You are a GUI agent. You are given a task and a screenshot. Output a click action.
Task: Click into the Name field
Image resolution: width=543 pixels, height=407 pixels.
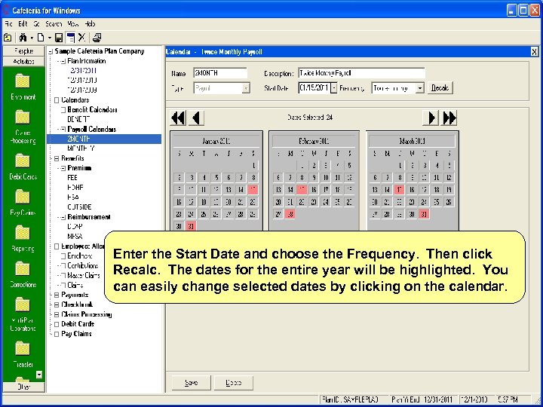point(220,73)
